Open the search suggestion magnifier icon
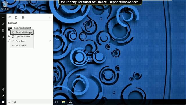This screenshot has width=186, height=105. click(x=9, y=41)
